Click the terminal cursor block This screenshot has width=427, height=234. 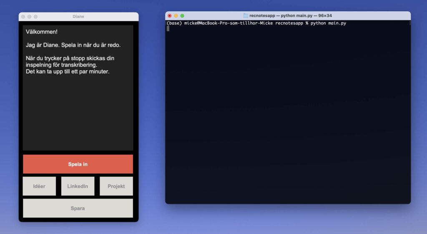pos(168,29)
